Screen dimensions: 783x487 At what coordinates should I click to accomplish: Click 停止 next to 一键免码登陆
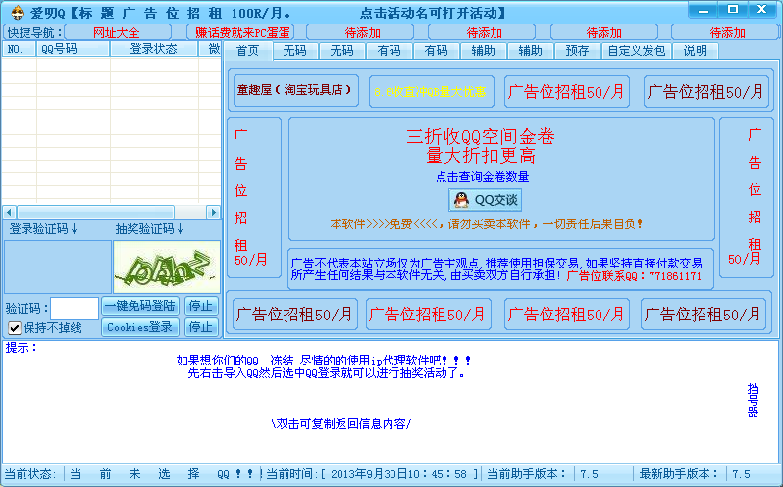coord(201,306)
